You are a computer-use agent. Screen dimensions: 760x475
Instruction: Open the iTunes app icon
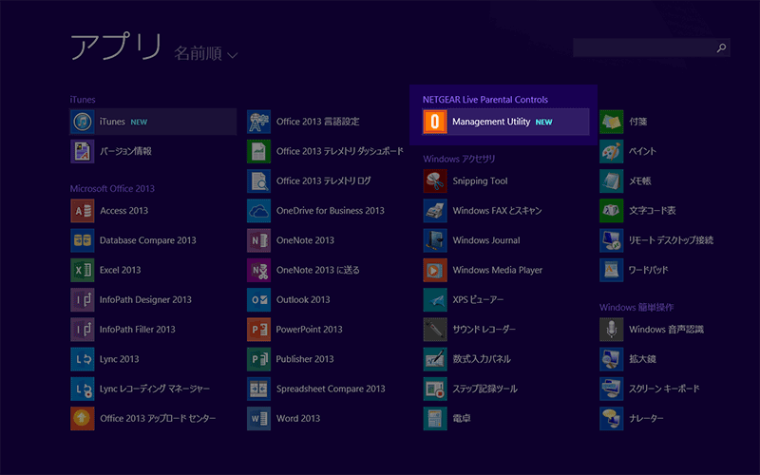click(x=83, y=122)
